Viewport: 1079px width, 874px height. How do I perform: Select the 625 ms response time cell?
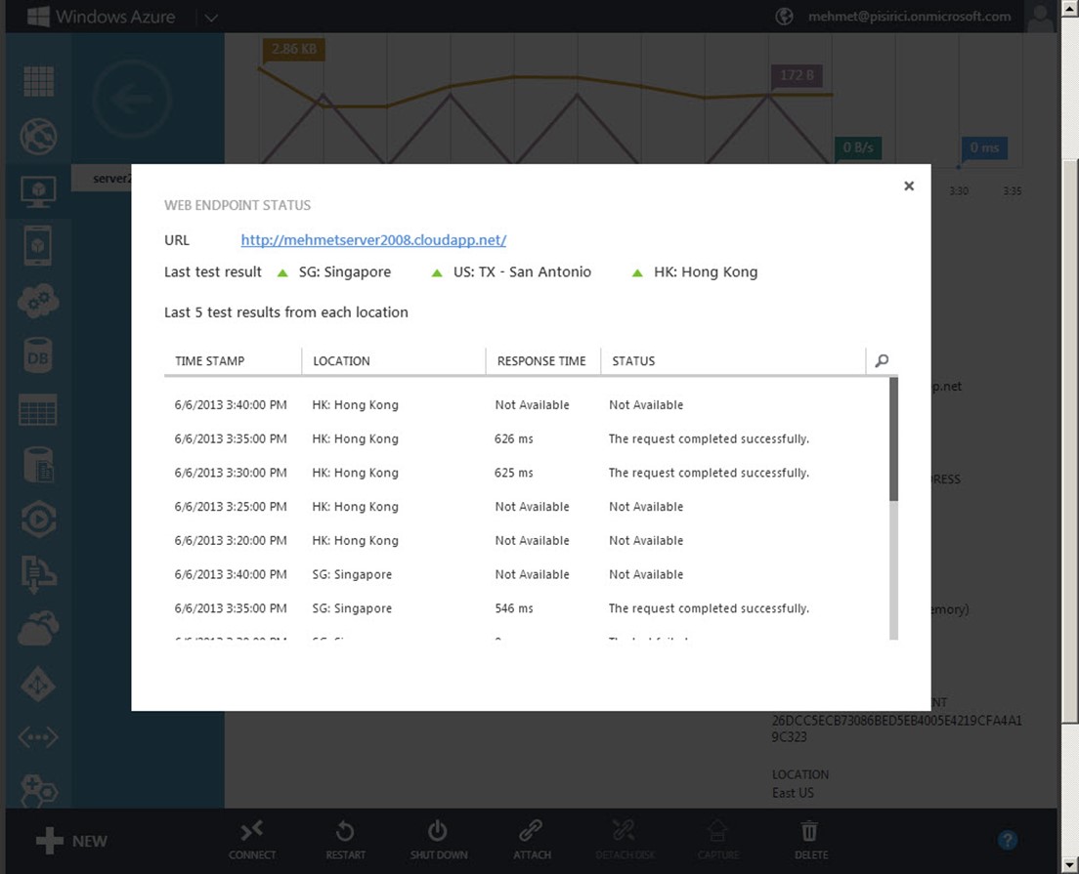tap(513, 473)
